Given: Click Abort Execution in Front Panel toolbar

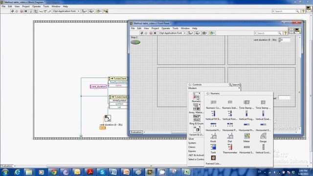Looking at the screenshot, I should (x=151, y=33).
